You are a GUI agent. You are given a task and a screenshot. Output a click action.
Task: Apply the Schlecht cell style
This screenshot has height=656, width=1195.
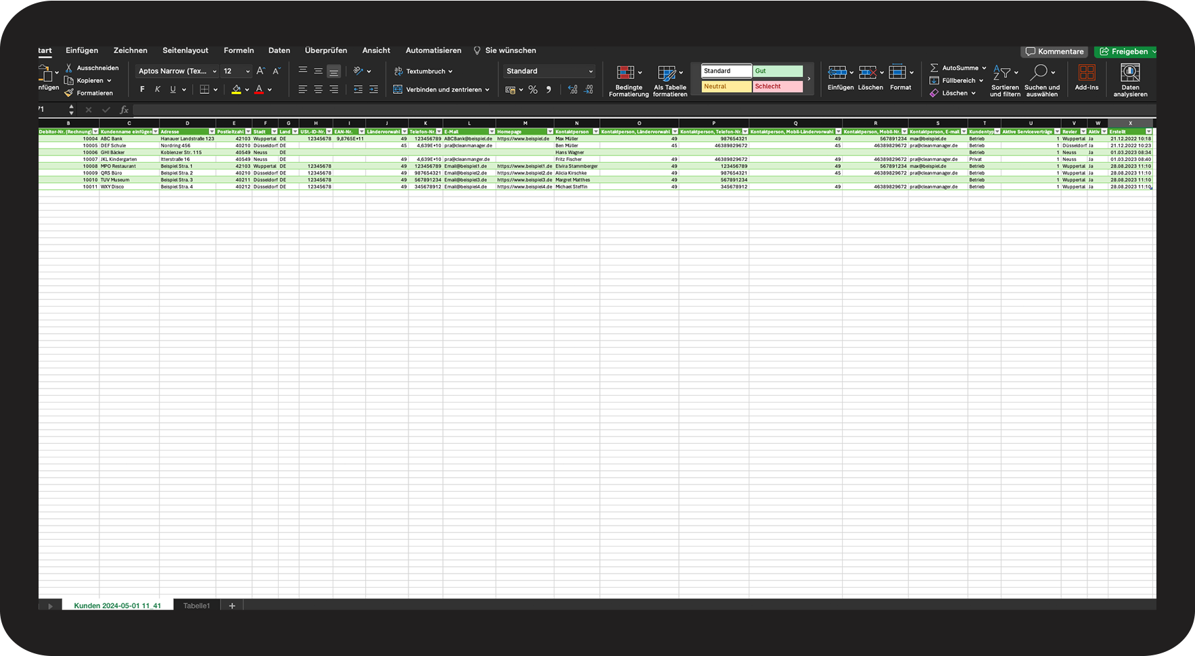778,86
